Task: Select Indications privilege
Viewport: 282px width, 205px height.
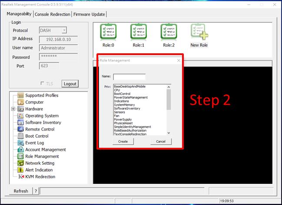Action: pyautogui.click(x=121, y=101)
